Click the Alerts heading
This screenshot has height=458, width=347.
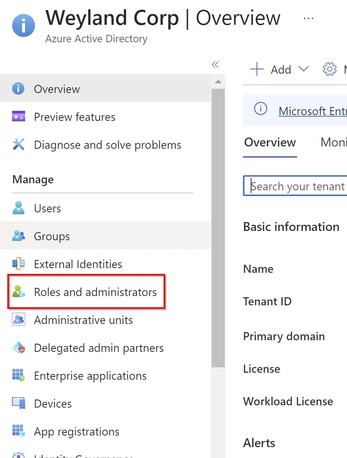(259, 443)
